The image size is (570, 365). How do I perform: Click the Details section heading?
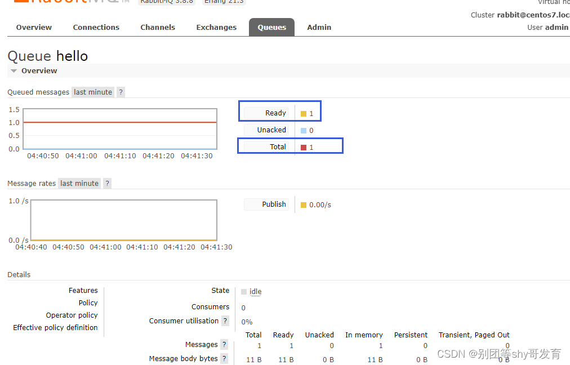point(19,275)
